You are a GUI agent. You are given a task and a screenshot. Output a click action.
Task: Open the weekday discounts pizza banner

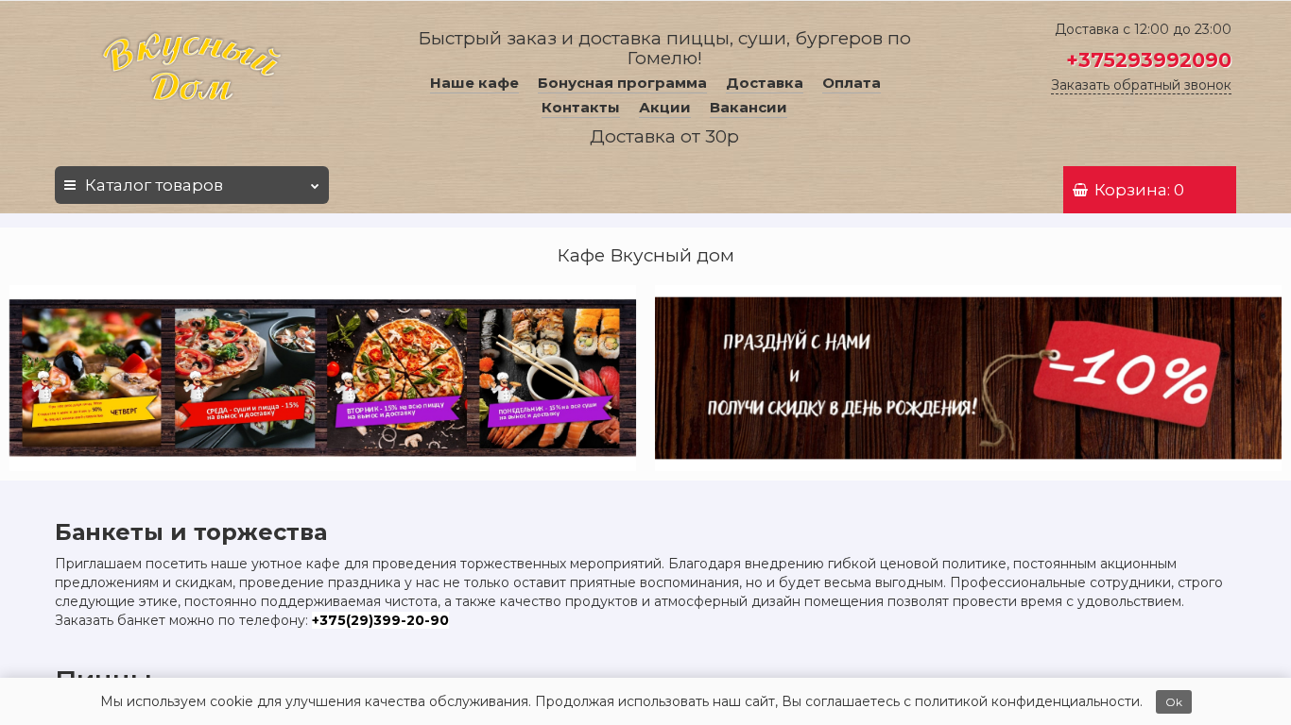point(322,378)
